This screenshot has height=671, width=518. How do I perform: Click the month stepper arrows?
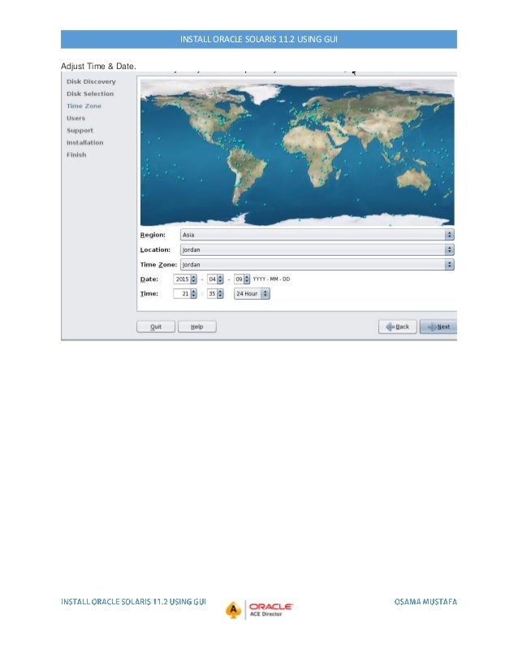[220, 279]
